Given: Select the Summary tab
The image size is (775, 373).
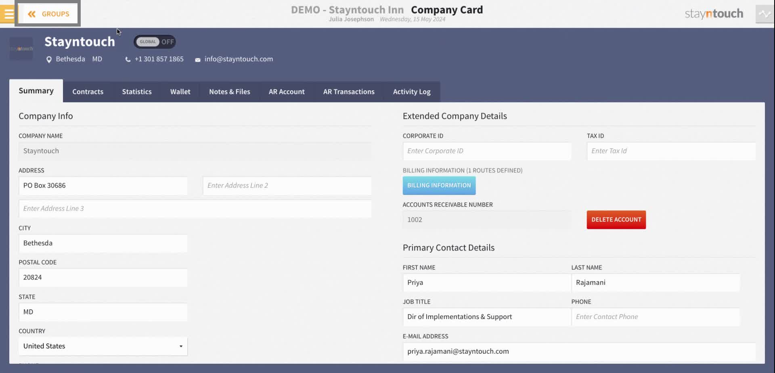Looking at the screenshot, I should pyautogui.click(x=36, y=91).
